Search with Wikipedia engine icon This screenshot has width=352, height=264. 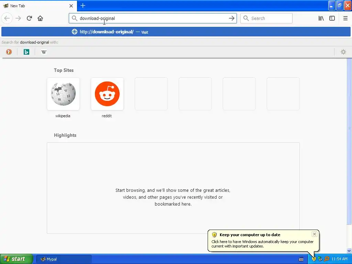coord(44,52)
